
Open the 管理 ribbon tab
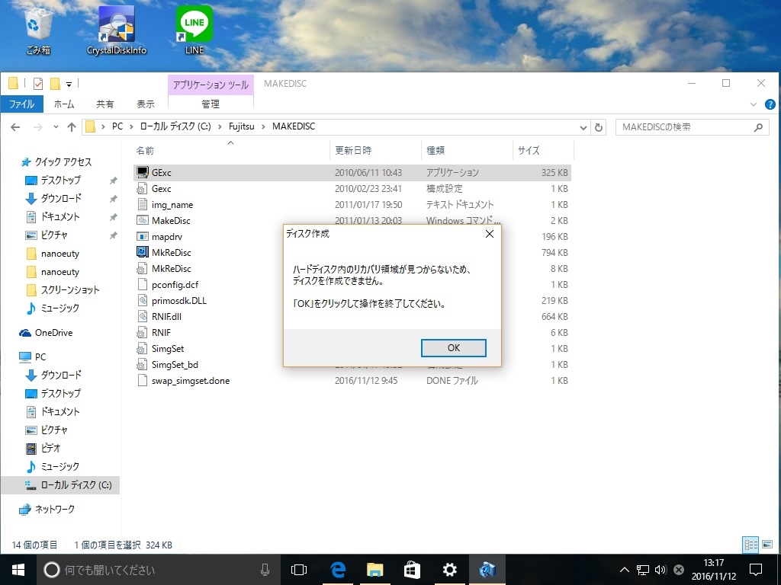(x=211, y=104)
